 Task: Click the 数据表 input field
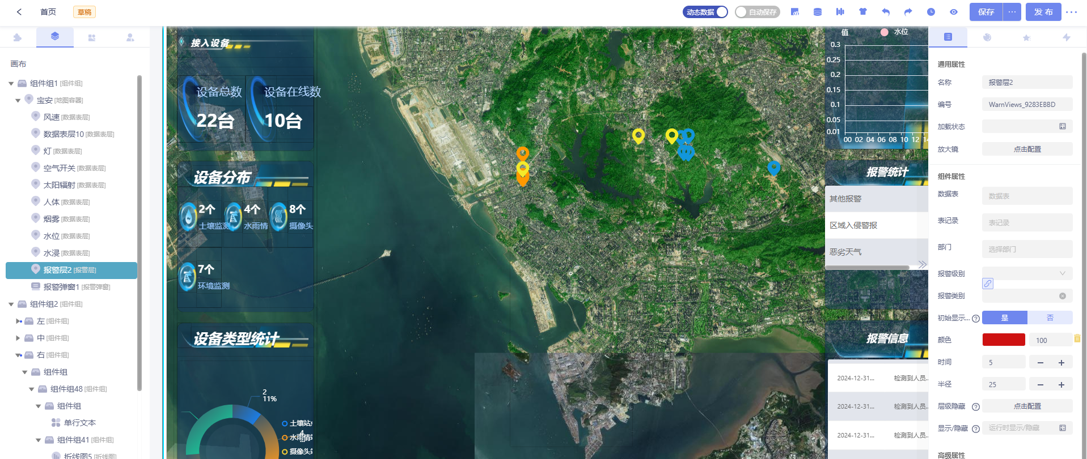pyautogui.click(x=1027, y=196)
